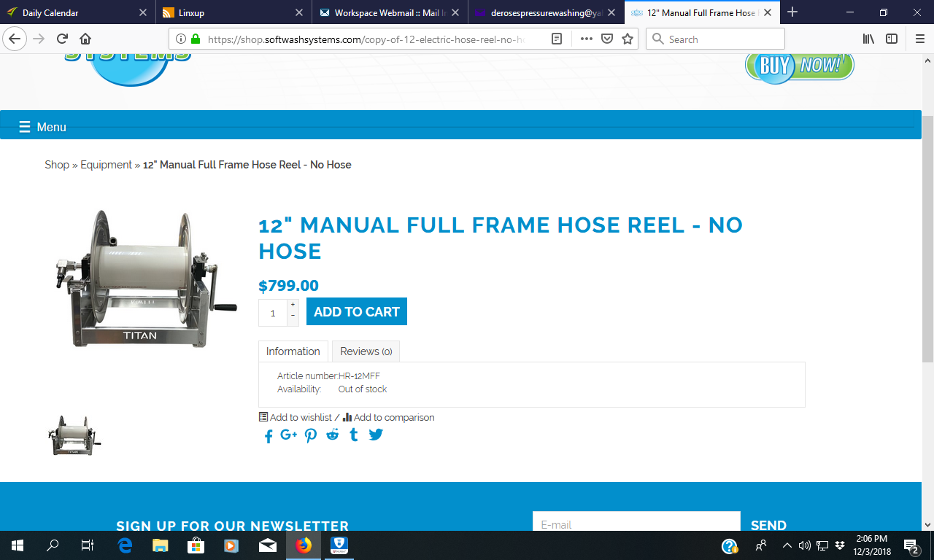Select small hose reel thumbnail
934x560 pixels.
pos(74,436)
